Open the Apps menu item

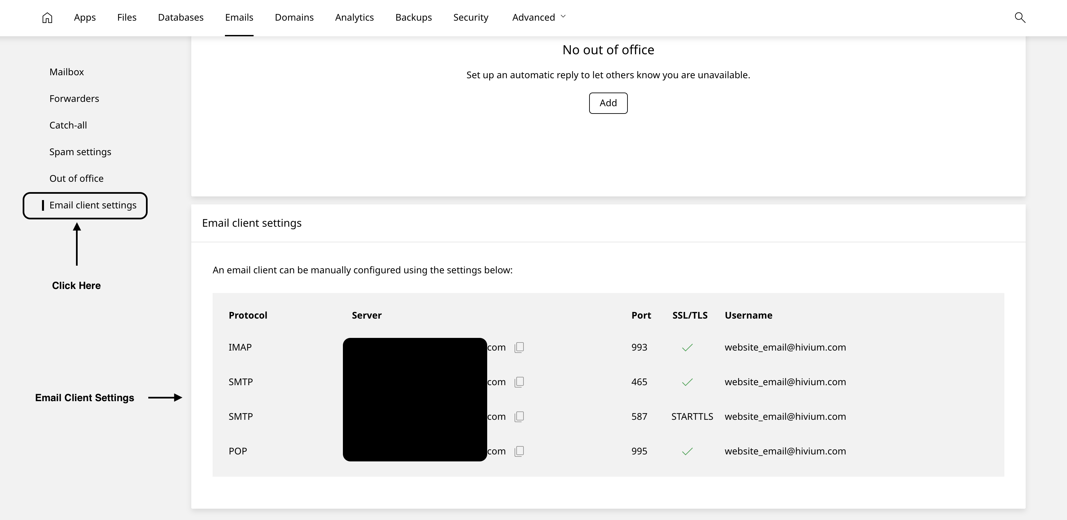(x=85, y=17)
